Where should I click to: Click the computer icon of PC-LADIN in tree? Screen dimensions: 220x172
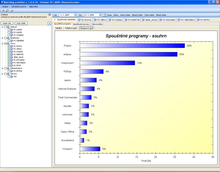12,30
